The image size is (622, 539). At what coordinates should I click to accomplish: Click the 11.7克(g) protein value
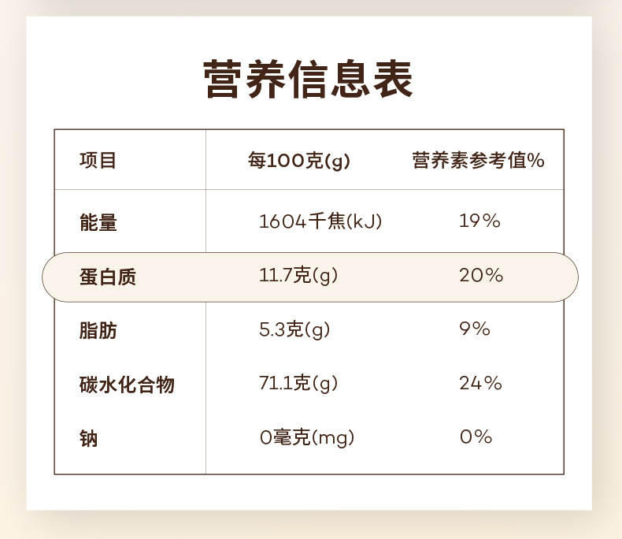pos(298,276)
